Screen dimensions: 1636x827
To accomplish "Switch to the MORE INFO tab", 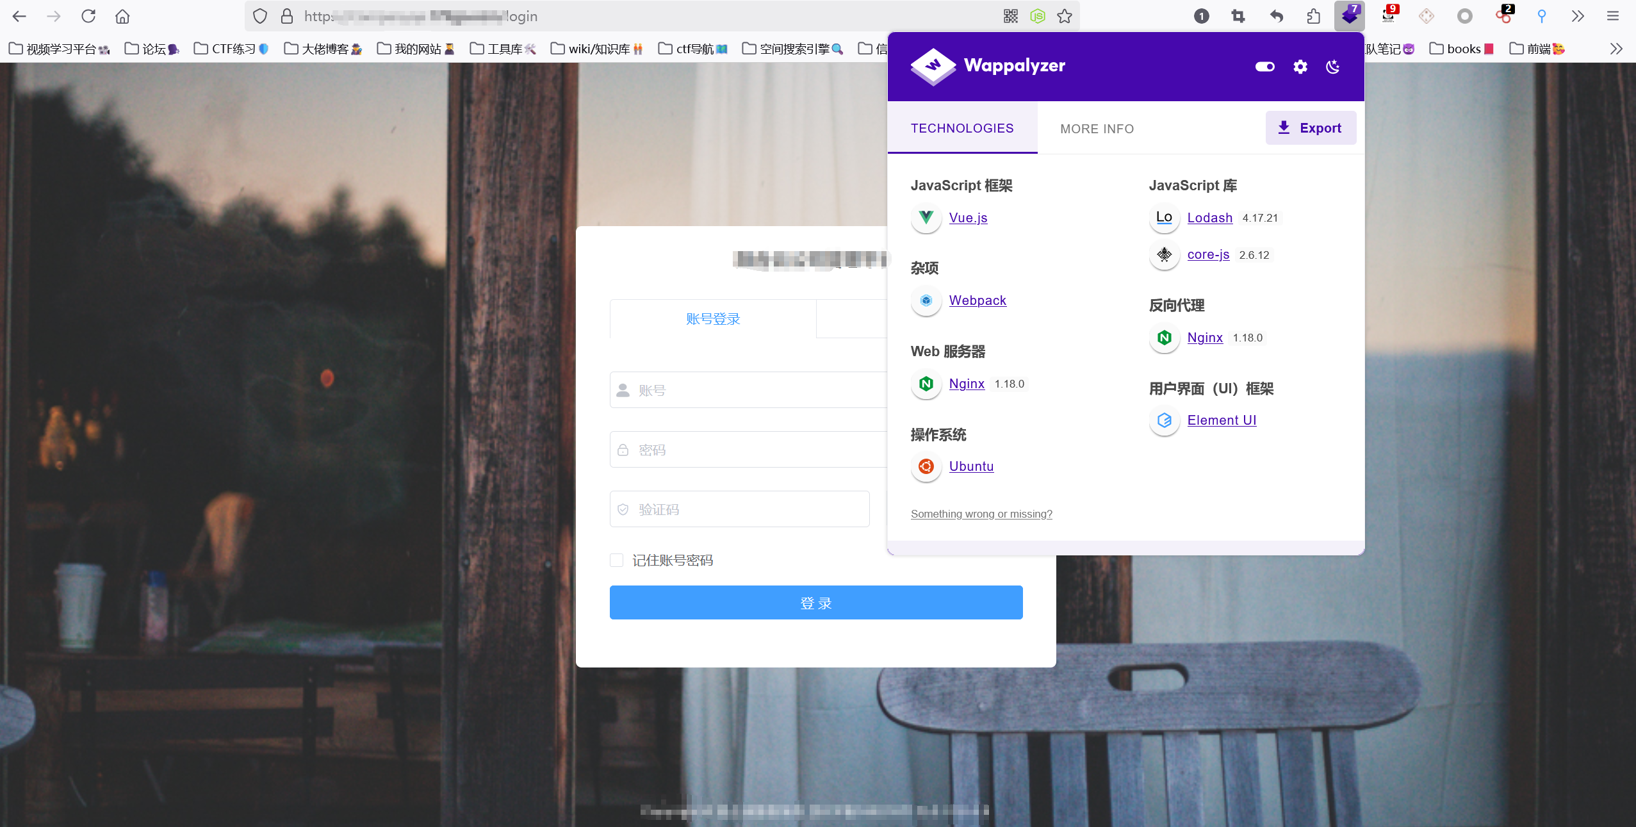I will pos(1097,129).
